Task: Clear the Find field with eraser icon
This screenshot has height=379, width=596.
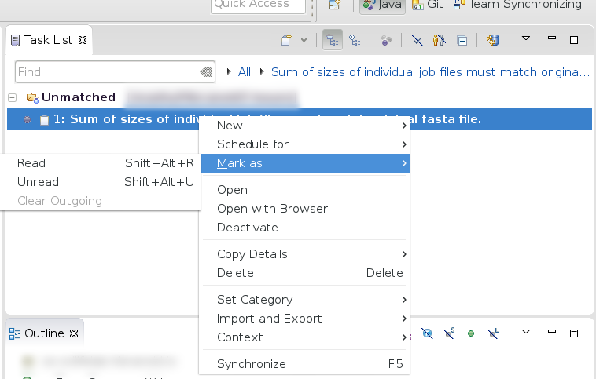Action: point(206,71)
